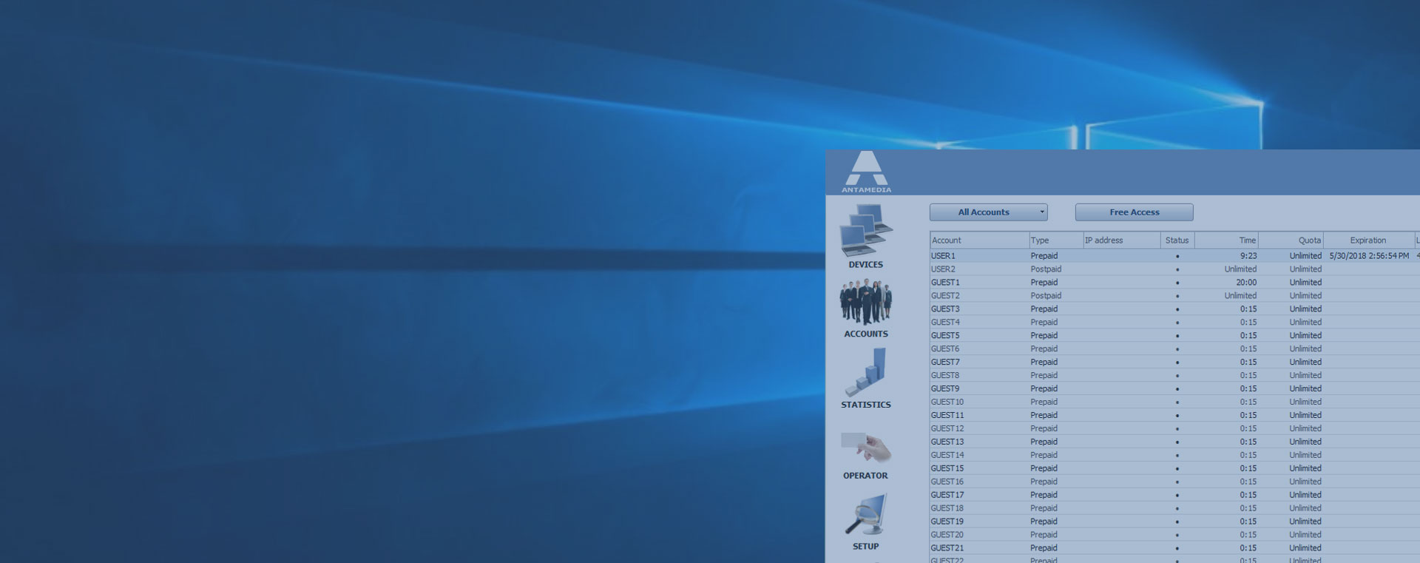Sort by the IP address column header
The image size is (1420, 563).
click(x=1121, y=240)
